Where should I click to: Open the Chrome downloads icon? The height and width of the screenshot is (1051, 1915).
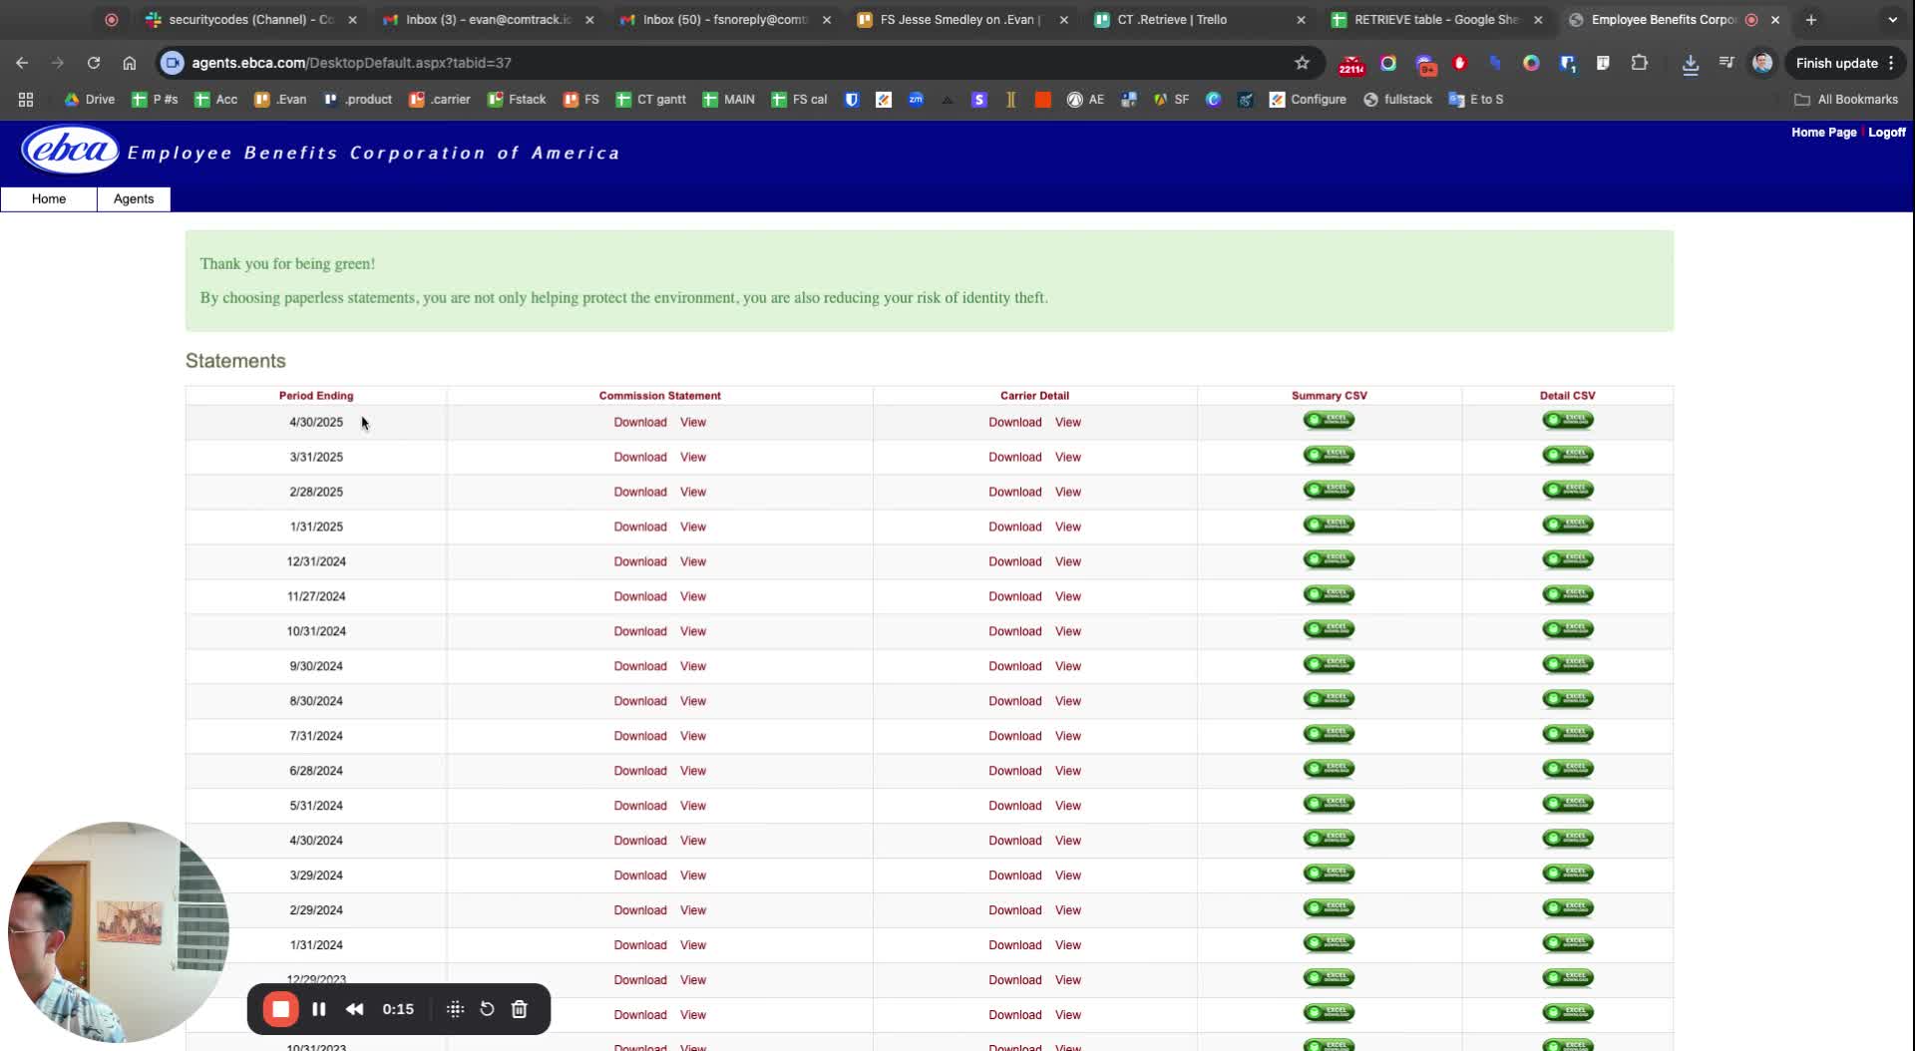click(1690, 63)
